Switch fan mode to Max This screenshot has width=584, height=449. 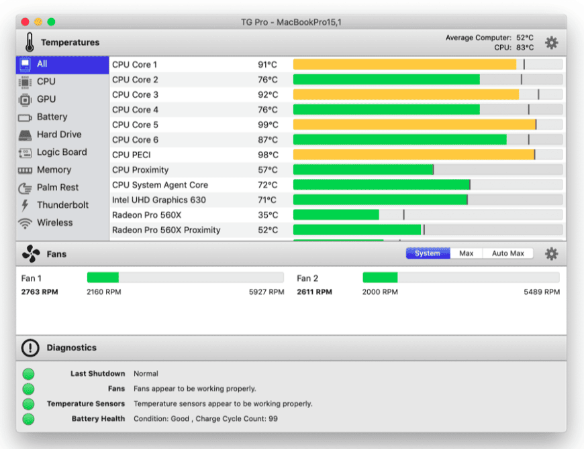point(466,253)
